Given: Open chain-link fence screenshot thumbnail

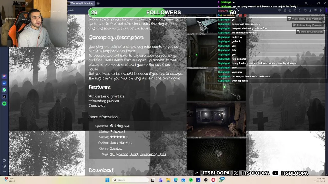Looking at the screenshot, I should 216,154.
